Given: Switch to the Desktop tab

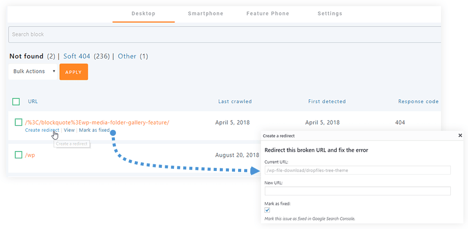Looking at the screenshot, I should point(143,14).
